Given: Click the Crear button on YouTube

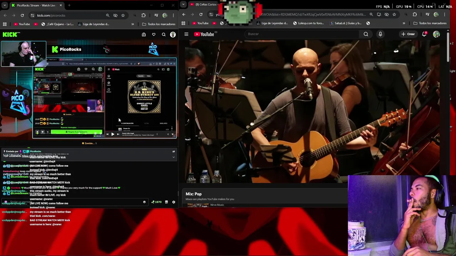Looking at the screenshot, I should [x=408, y=34].
